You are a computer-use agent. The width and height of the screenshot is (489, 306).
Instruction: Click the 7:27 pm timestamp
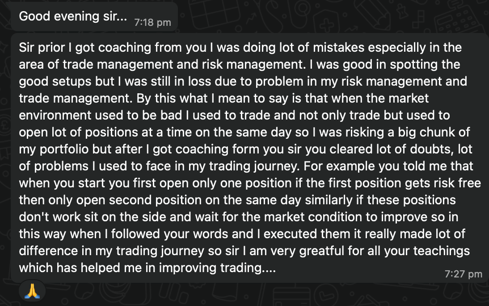[464, 274]
